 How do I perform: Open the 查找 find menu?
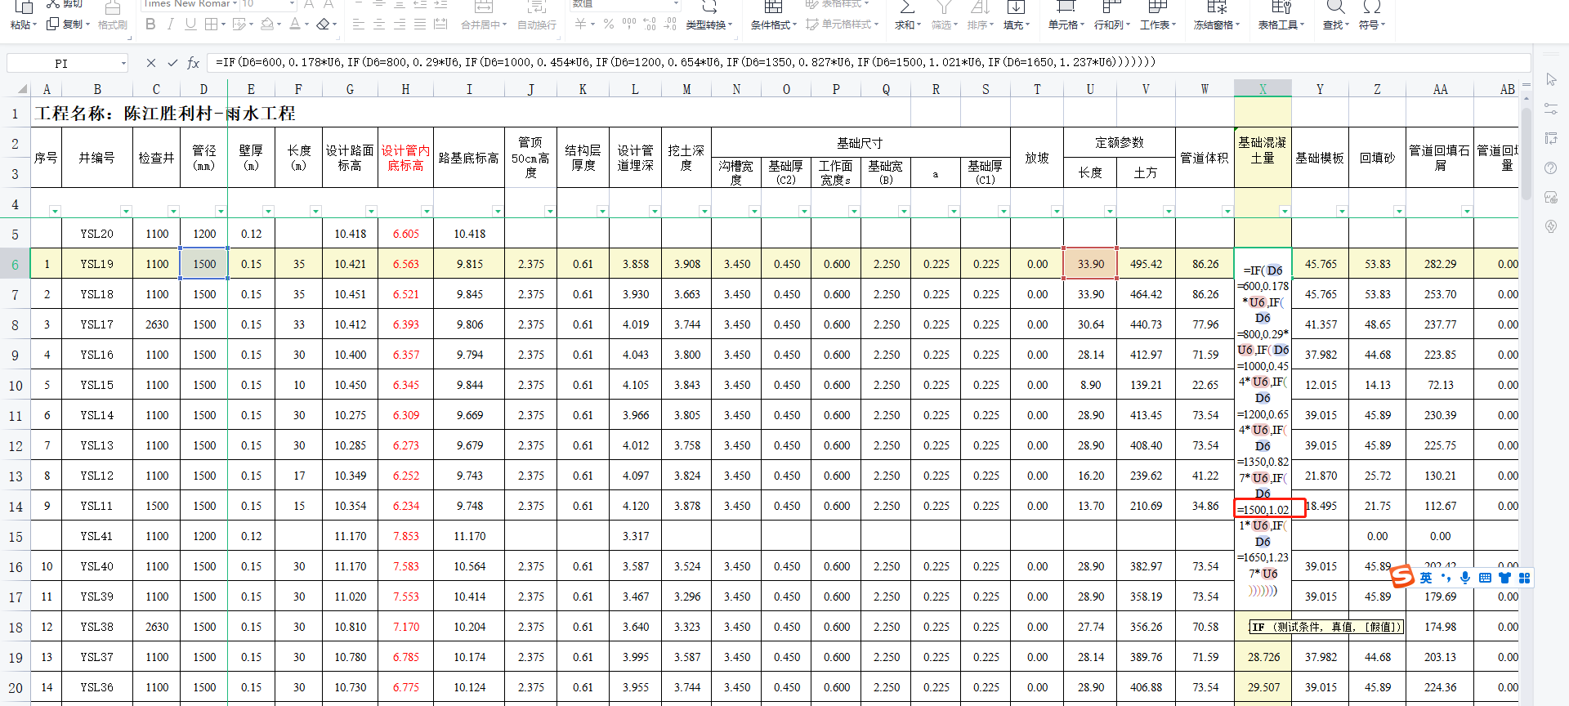pyautogui.click(x=1335, y=25)
